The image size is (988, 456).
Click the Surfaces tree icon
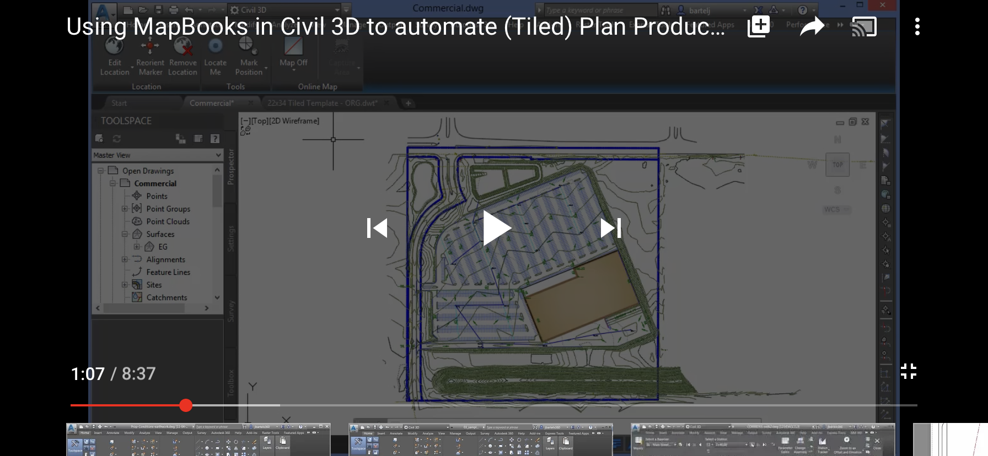(137, 234)
